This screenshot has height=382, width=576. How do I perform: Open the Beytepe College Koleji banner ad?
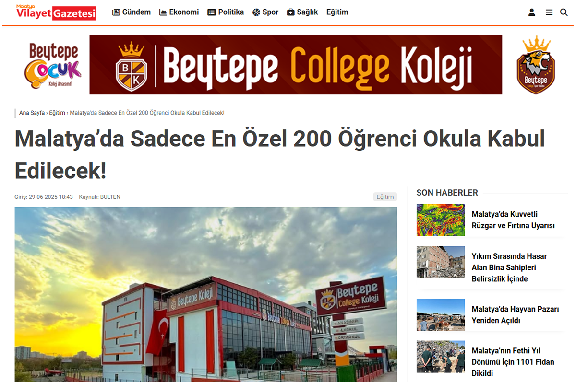(296, 65)
